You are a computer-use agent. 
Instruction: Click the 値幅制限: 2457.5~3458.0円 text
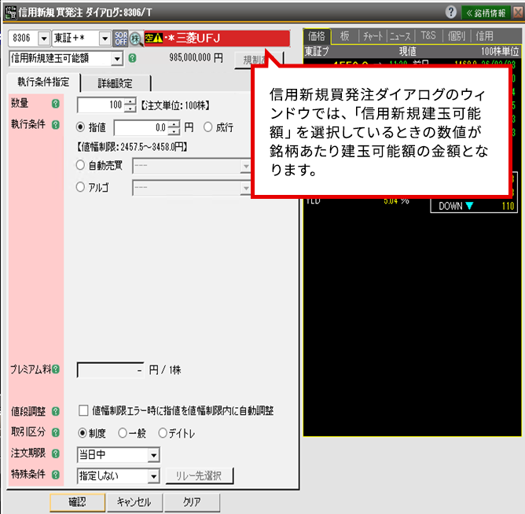click(x=132, y=147)
